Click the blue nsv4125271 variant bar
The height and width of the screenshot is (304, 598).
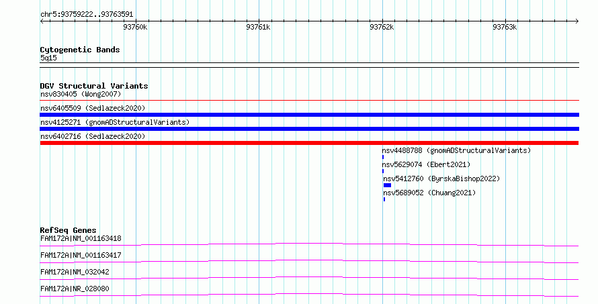(x=309, y=129)
